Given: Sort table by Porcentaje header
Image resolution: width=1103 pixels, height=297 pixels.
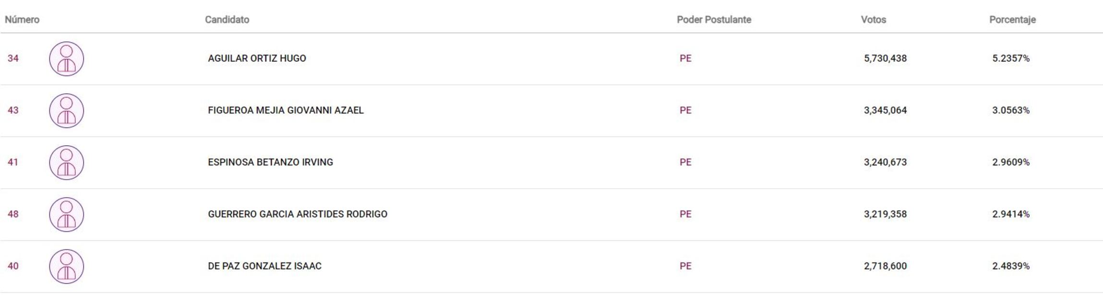Looking at the screenshot, I should click(1012, 20).
